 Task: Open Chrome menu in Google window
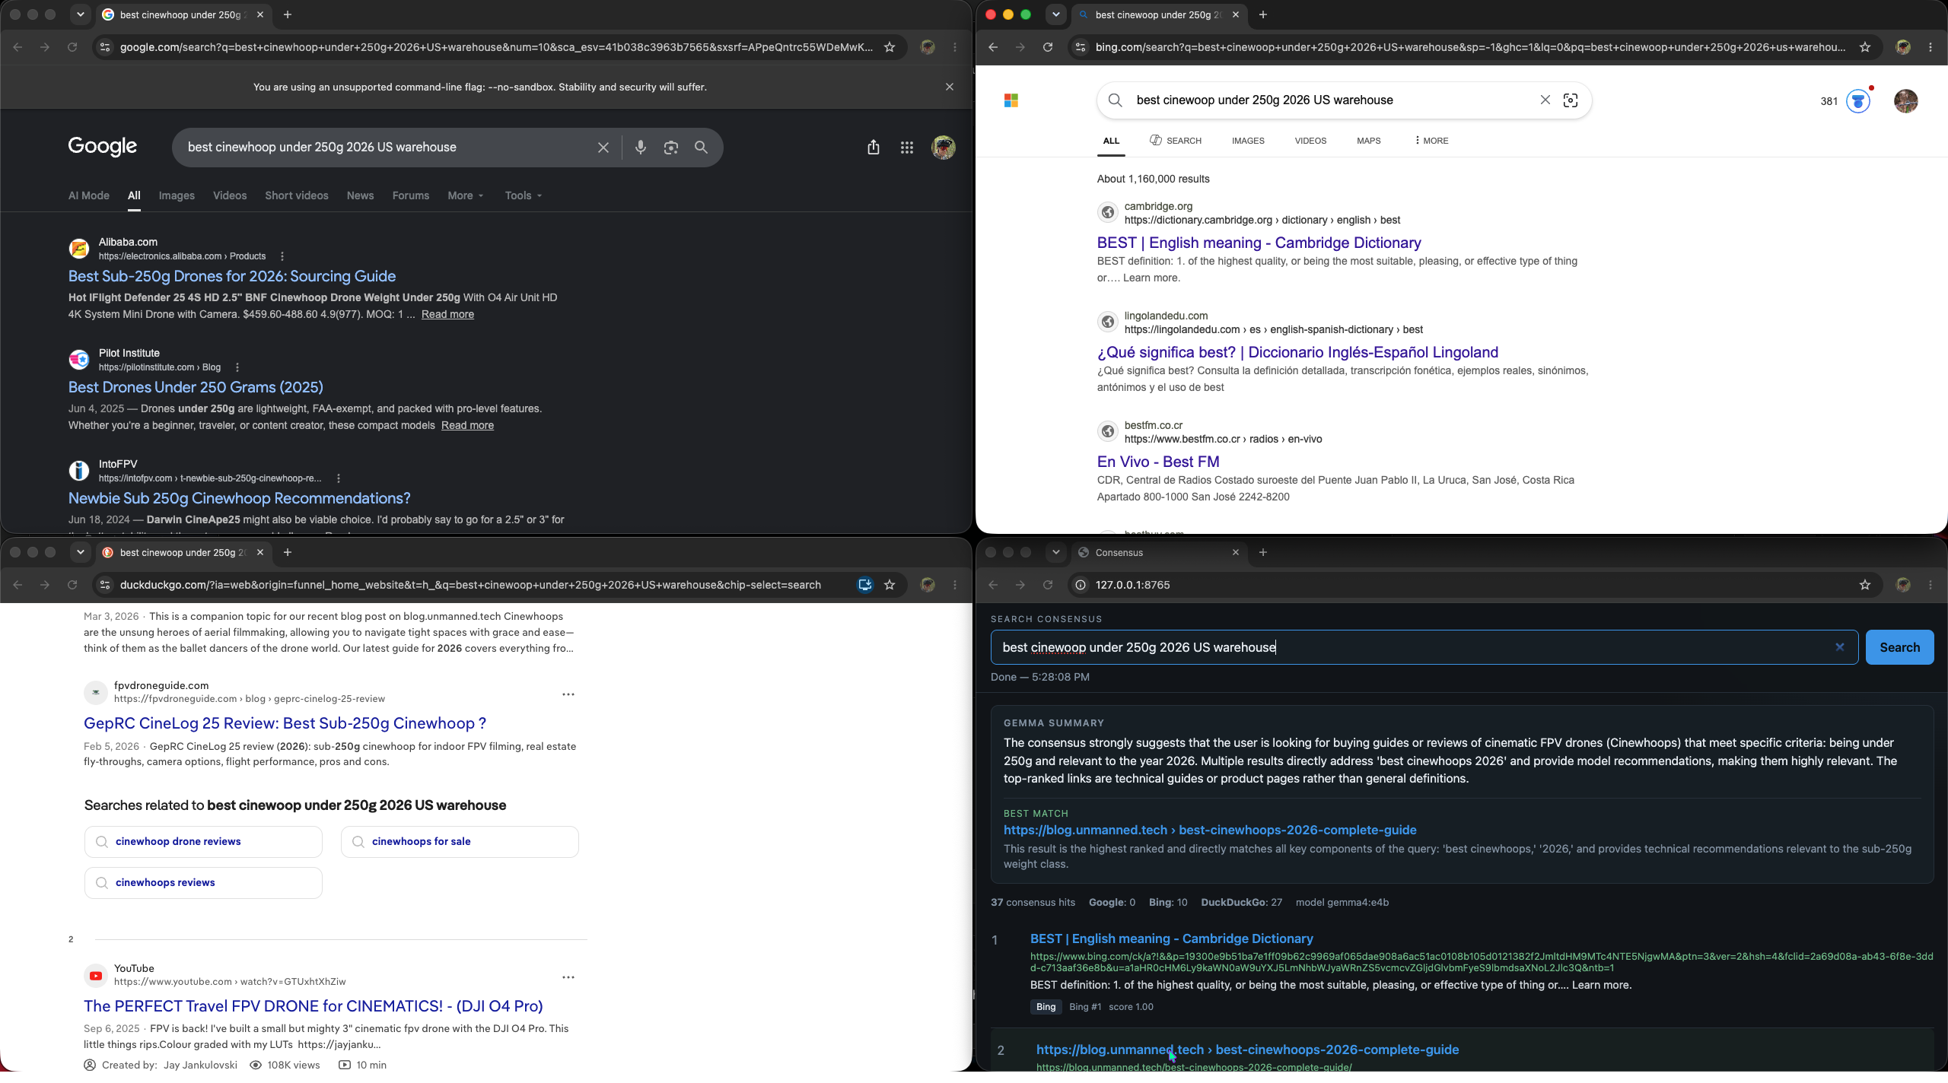pos(954,47)
